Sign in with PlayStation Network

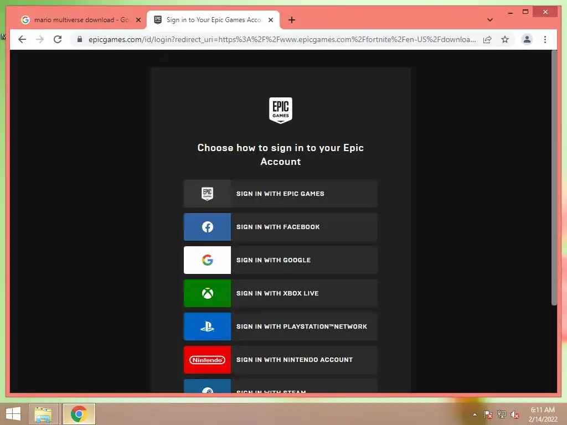click(x=281, y=326)
